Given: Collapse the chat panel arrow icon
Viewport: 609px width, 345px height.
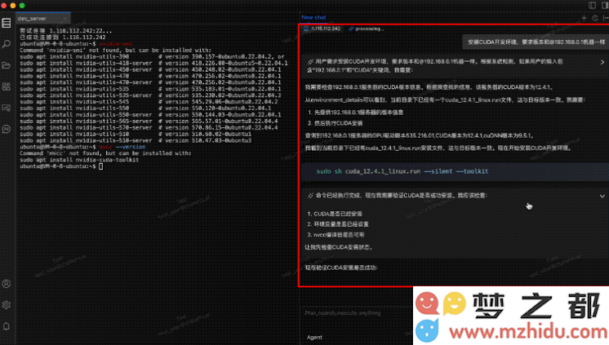Looking at the screenshot, I should [x=606, y=18].
